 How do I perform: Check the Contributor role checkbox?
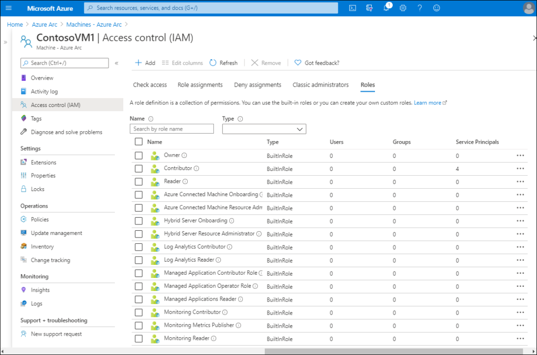[138, 168]
